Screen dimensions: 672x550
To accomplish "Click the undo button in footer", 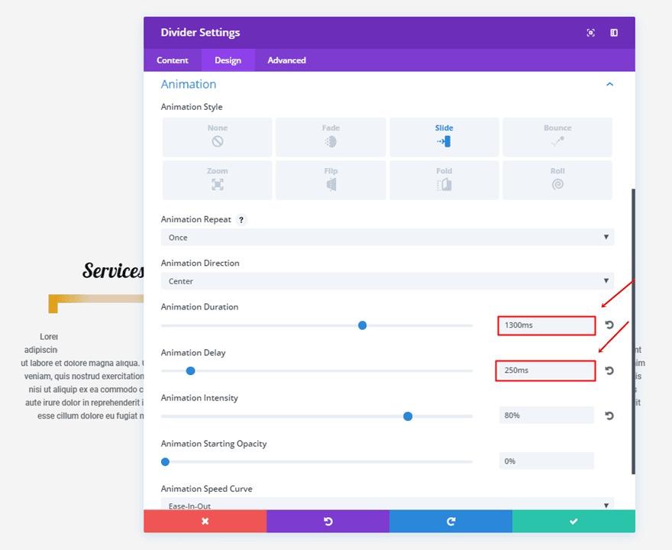I will click(x=328, y=521).
